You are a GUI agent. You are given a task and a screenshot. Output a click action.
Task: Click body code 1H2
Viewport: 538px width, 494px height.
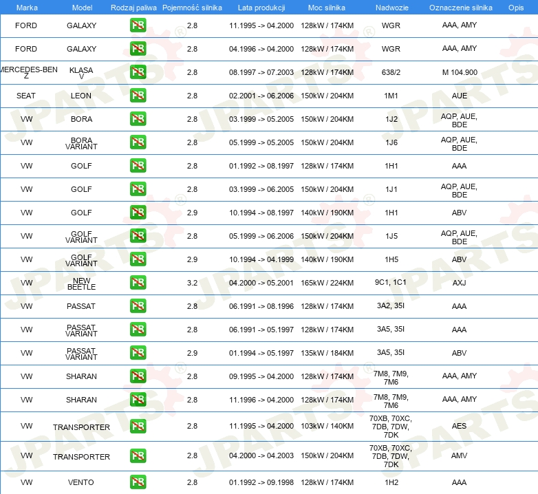391,482
